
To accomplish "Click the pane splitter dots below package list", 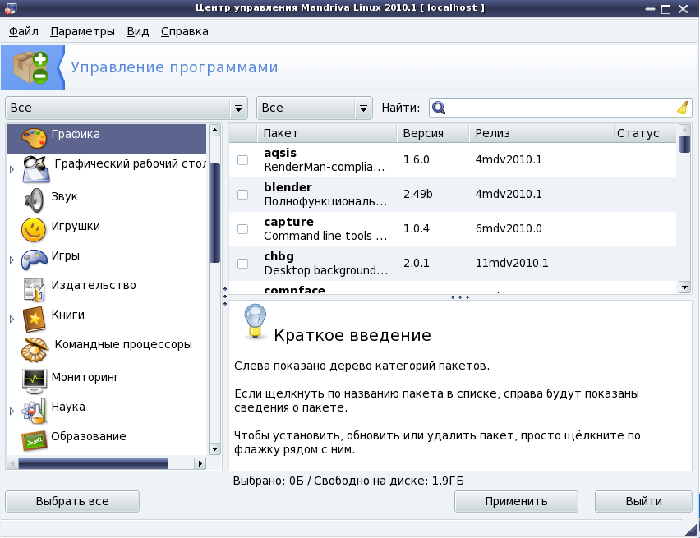I will point(460,297).
